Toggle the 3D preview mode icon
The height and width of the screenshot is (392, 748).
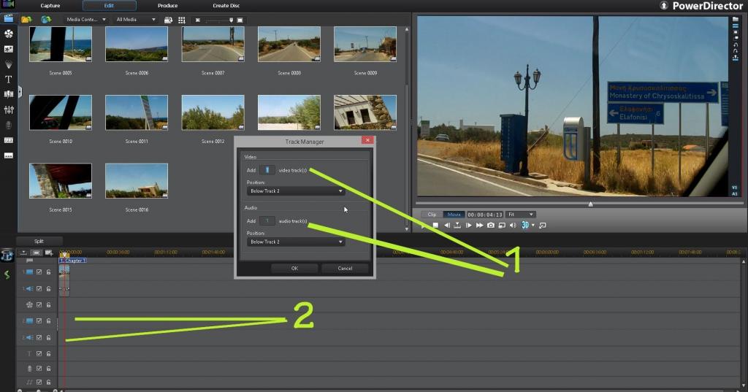[524, 225]
